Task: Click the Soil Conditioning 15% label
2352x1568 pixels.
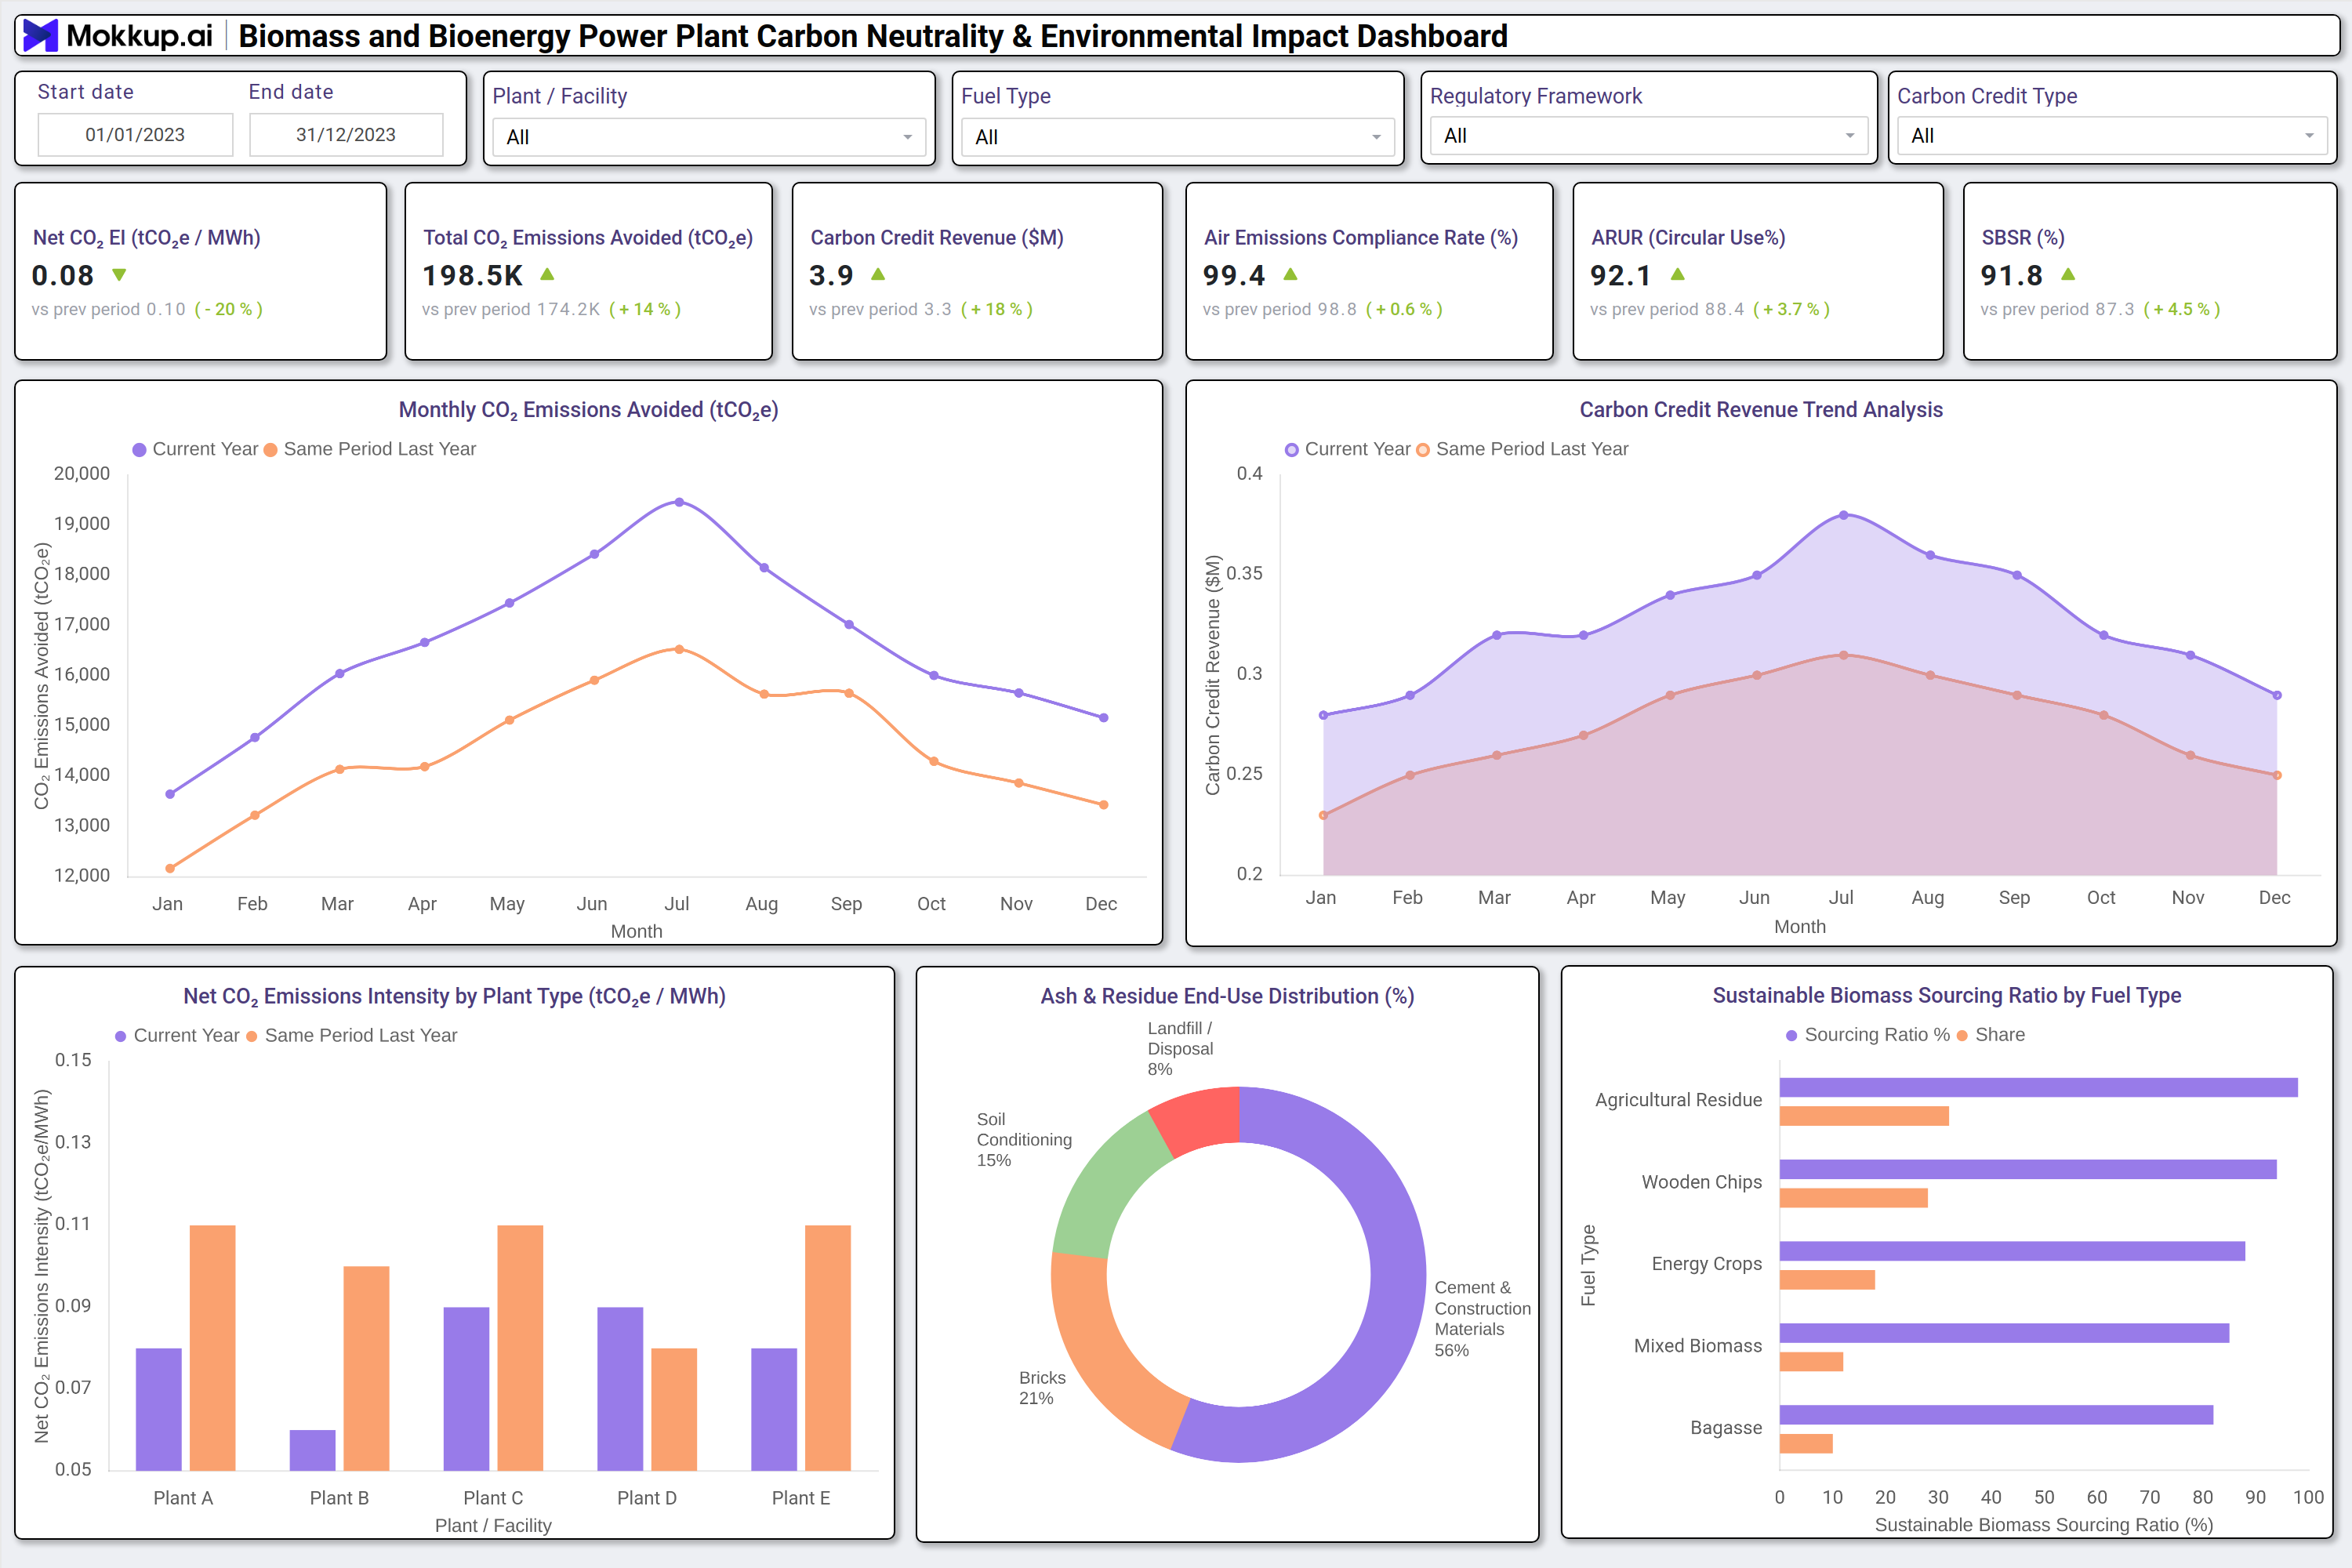Action: (1024, 1140)
